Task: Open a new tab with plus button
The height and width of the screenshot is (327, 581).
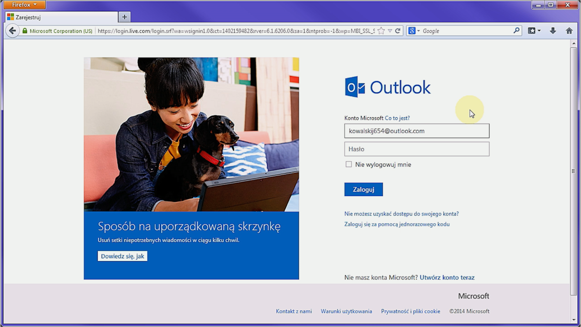Action: click(124, 17)
